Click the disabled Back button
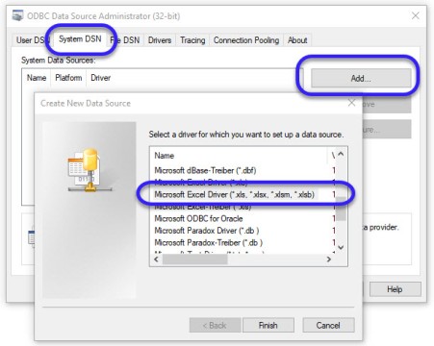This screenshot has width=434, height=346. pos(215,326)
